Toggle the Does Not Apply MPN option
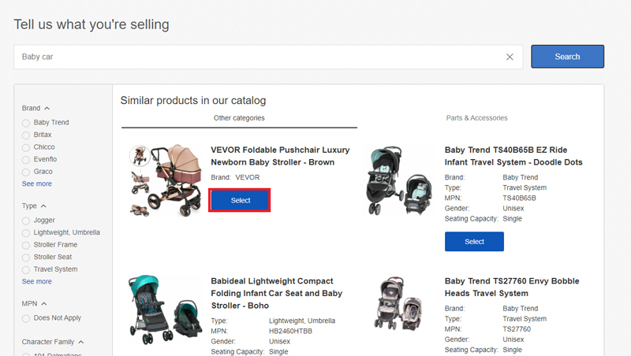Viewport: 631px width, 356px height. 26,318
